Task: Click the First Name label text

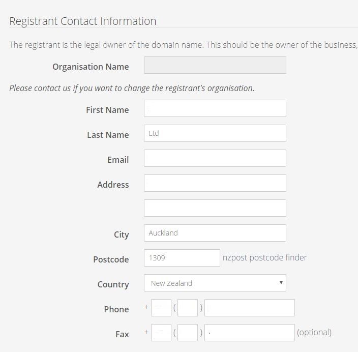Action: [107, 110]
